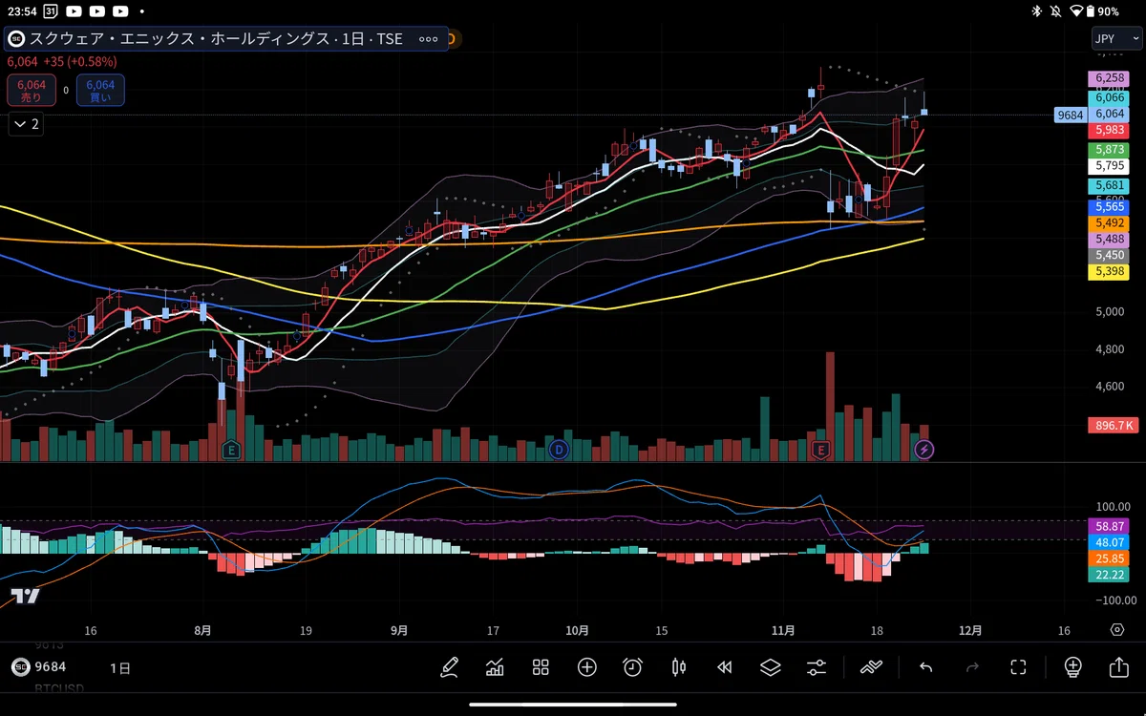Select the red 5,983 moving average label
The width and height of the screenshot is (1146, 716).
1110,129
